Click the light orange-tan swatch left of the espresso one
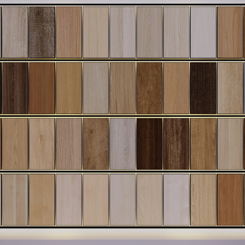The width and height of the screenshot is (245, 245). 176,88
